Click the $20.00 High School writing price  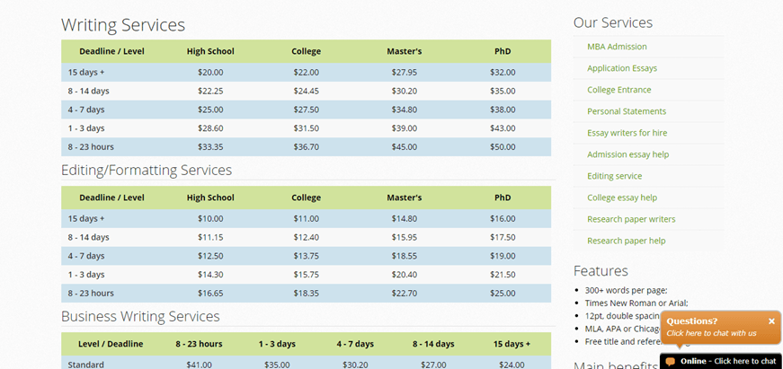[210, 73]
